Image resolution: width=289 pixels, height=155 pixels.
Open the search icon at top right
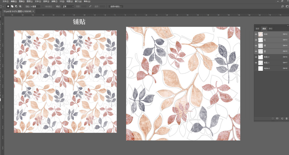(x=282, y=6)
